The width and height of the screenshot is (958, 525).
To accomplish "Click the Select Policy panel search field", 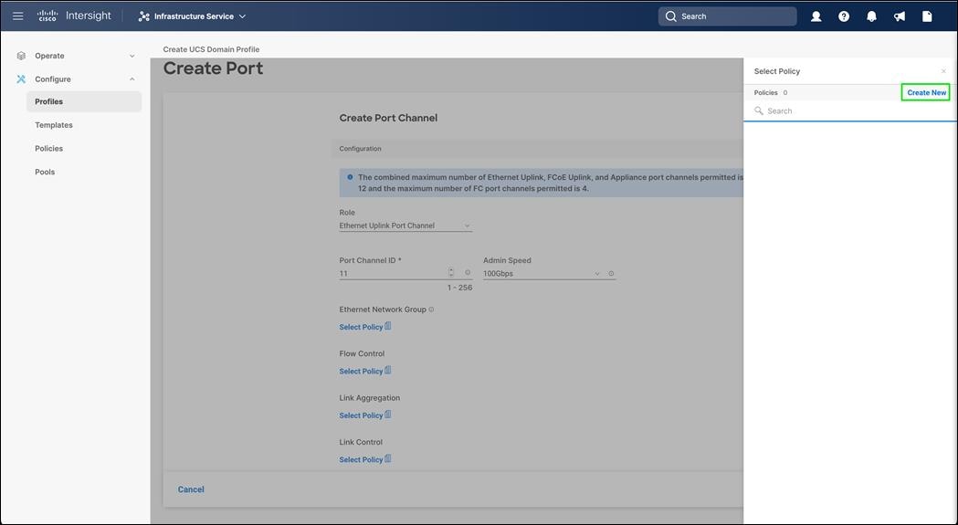I will pyautogui.click(x=850, y=110).
